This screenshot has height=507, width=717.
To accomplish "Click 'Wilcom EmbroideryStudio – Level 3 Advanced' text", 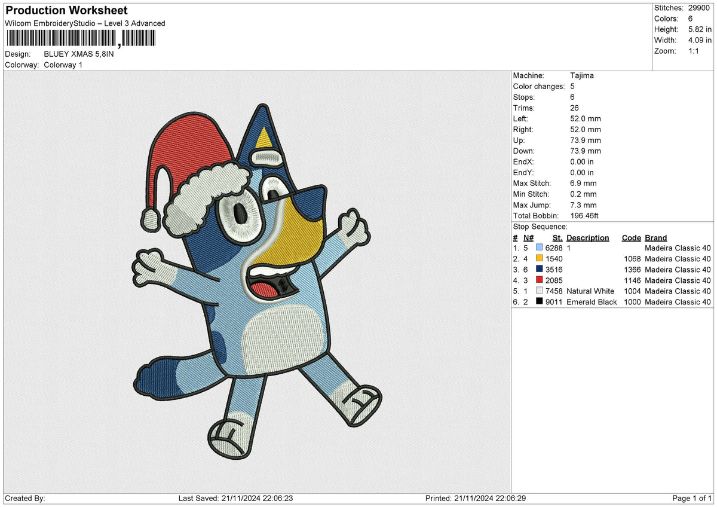I will point(85,23).
